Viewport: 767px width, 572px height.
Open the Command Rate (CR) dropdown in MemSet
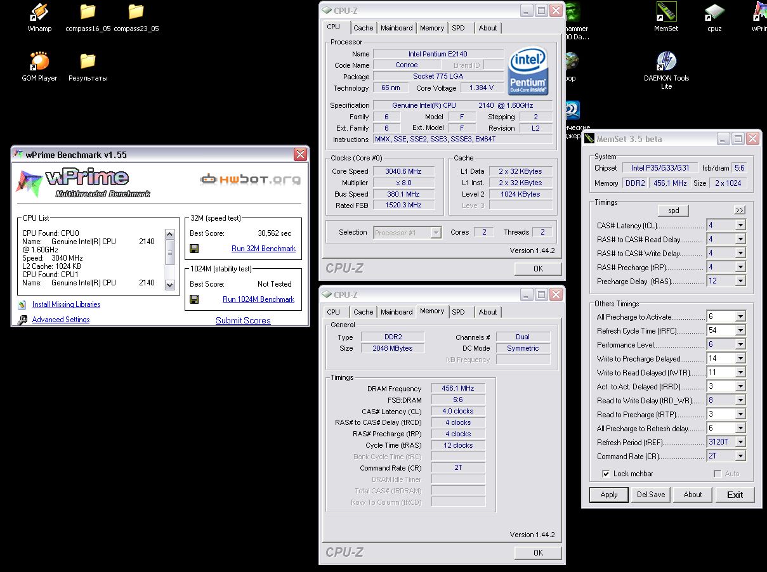740,456
